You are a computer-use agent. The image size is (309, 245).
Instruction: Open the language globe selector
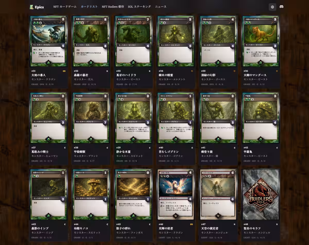point(272,7)
